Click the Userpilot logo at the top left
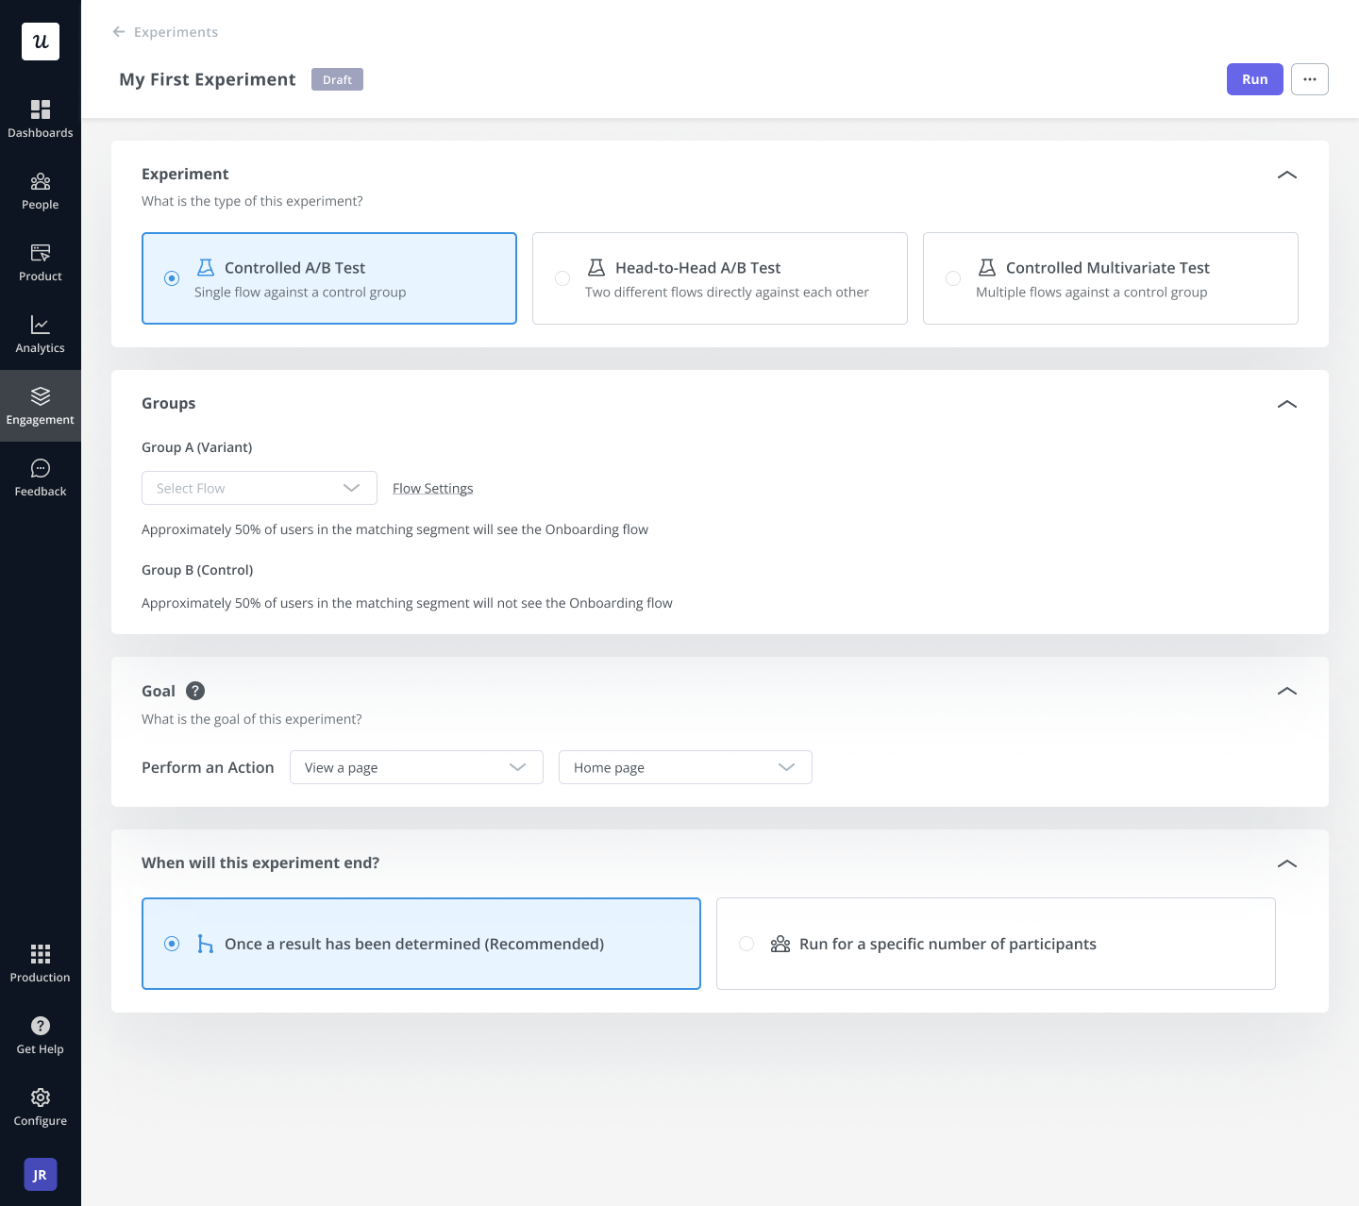Screen dimensions: 1359x1206 (x=40, y=42)
